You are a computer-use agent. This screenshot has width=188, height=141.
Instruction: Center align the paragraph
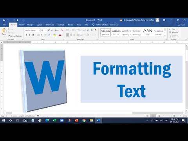(71, 35)
